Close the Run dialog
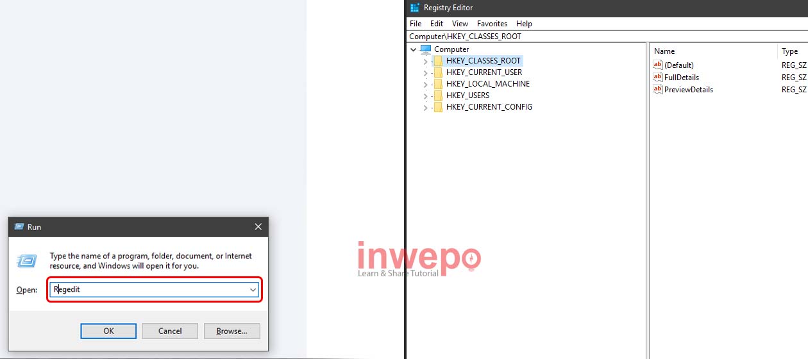This screenshot has height=359, width=808. (x=258, y=227)
